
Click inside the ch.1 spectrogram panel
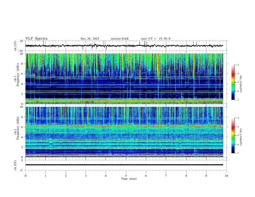click(124, 79)
